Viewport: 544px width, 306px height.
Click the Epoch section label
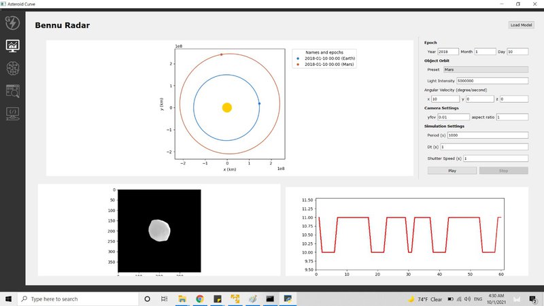tap(430, 43)
